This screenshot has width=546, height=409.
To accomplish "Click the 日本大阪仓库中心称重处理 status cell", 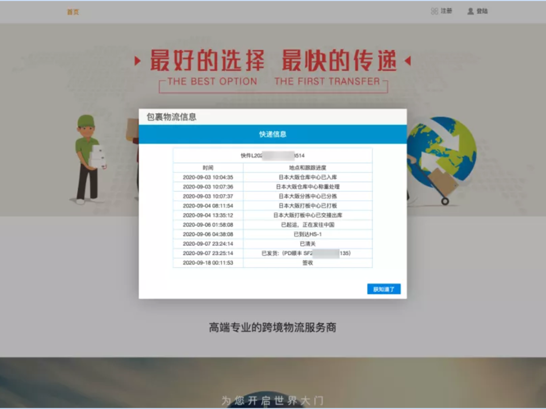I will pos(308,187).
